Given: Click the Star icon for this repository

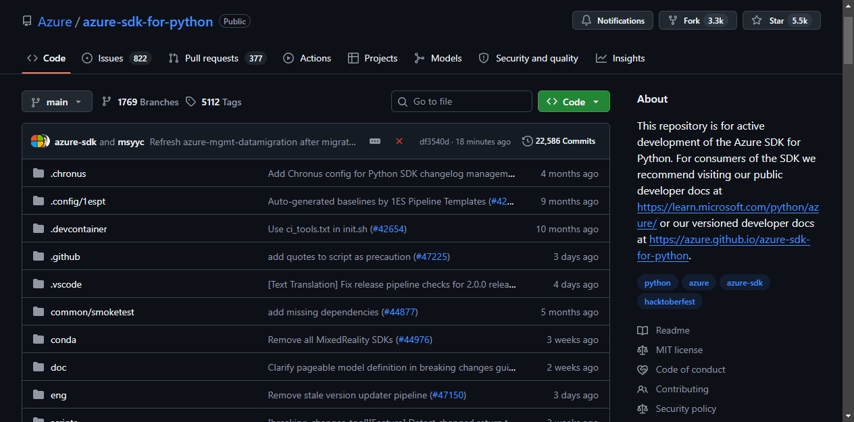Looking at the screenshot, I should [x=757, y=21].
